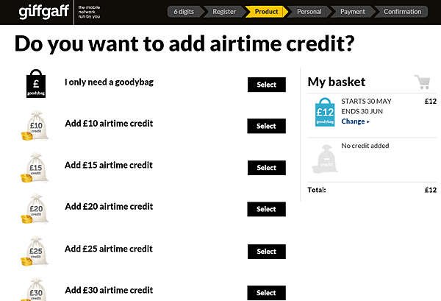The height and width of the screenshot is (301, 441).
Task: Click the £20 credit money bag icon
Action: (x=35, y=209)
